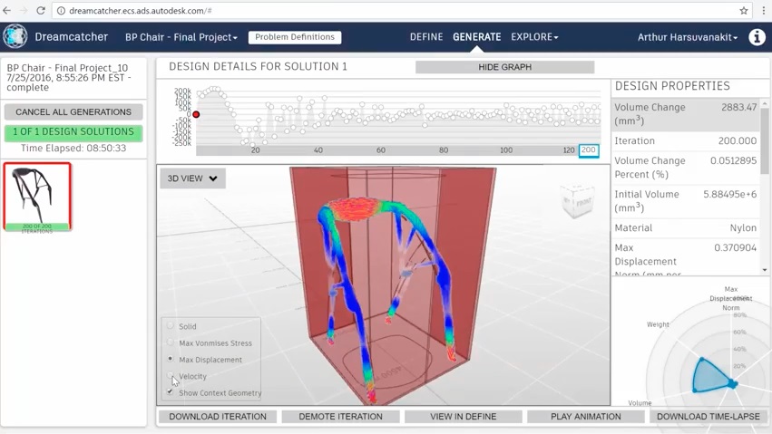Open the EXPLORE menu dropdown
This screenshot has height=434, width=772.
coord(534,37)
